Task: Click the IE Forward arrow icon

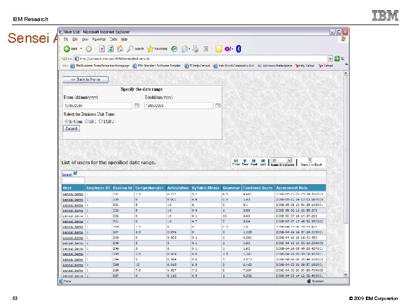Action: tap(89, 48)
